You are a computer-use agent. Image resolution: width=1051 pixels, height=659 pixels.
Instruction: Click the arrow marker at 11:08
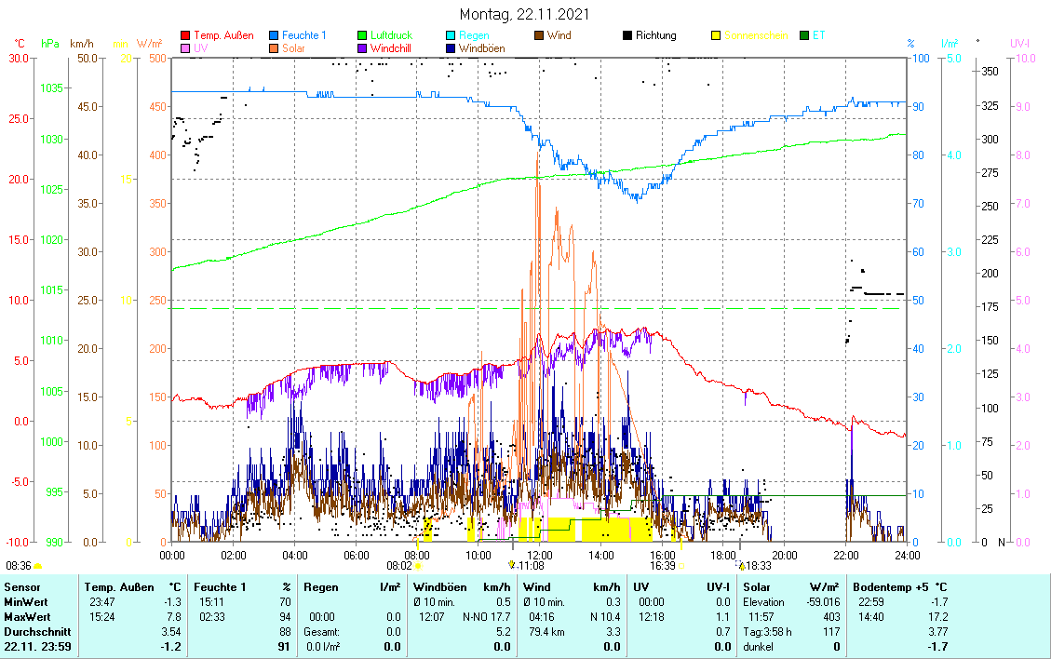[511, 565]
